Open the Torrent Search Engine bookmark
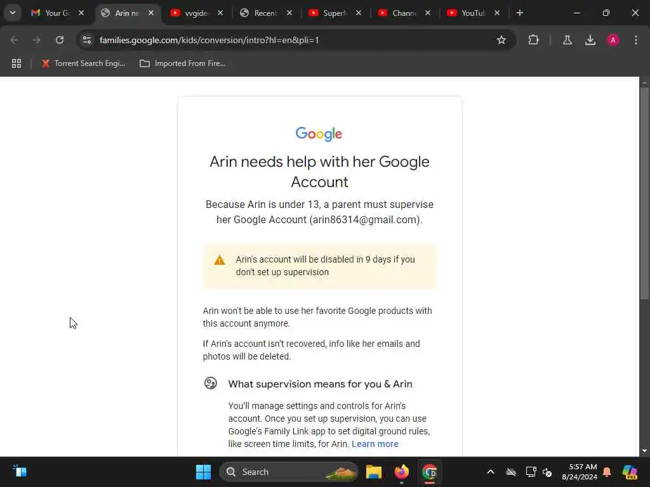The width and height of the screenshot is (650, 487). 83,63
